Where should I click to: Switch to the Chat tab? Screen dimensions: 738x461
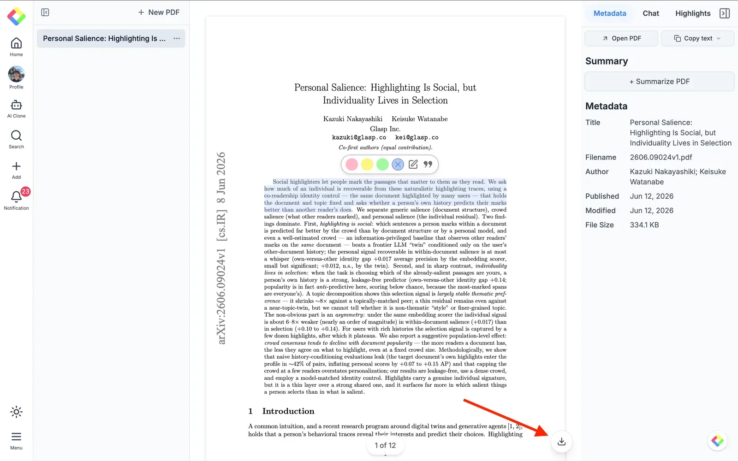tap(651, 13)
